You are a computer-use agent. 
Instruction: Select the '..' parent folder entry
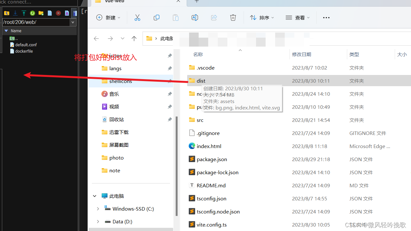[x=14, y=38]
